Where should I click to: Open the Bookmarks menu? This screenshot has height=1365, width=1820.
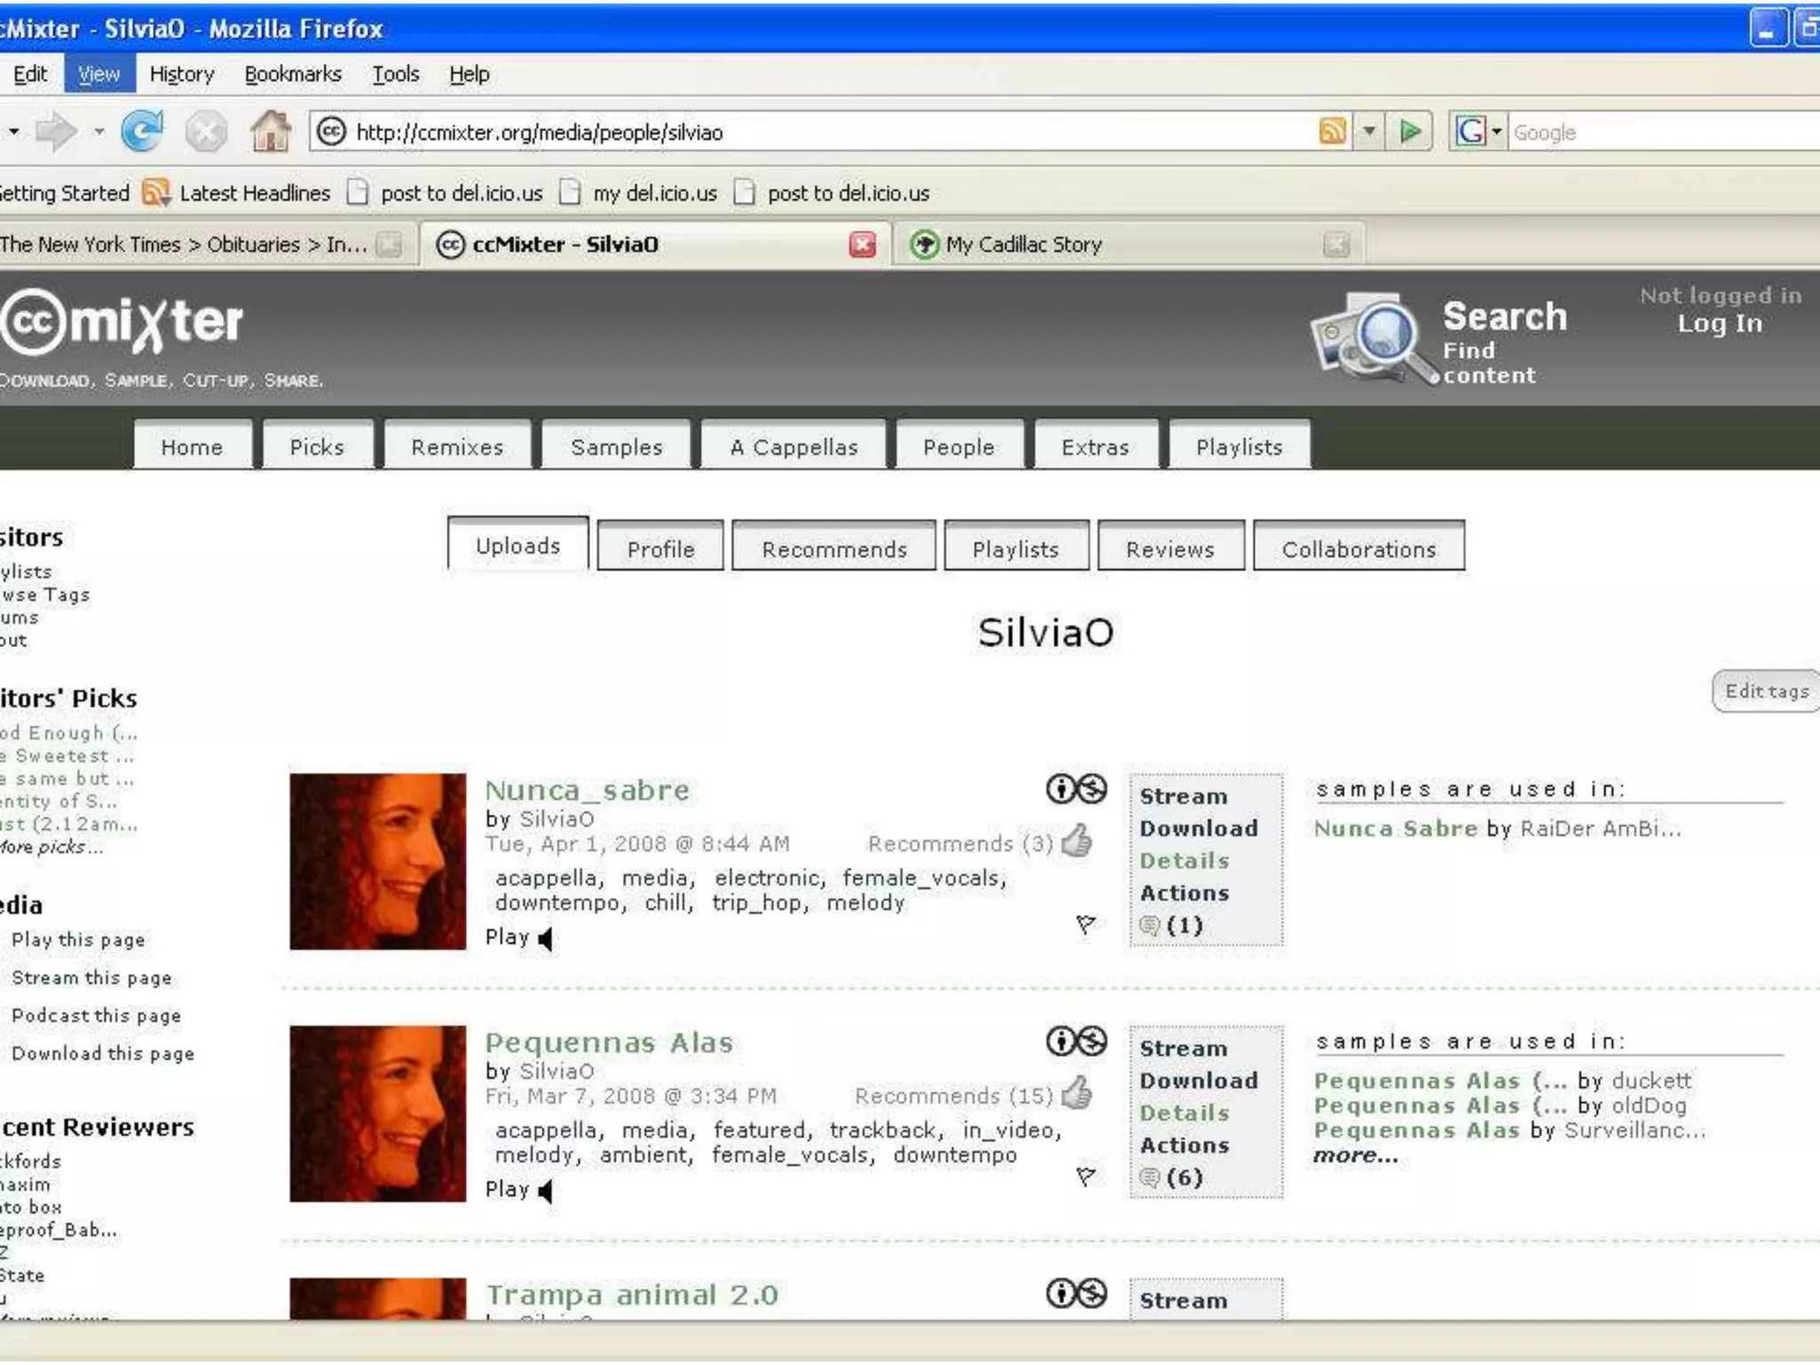(x=292, y=75)
